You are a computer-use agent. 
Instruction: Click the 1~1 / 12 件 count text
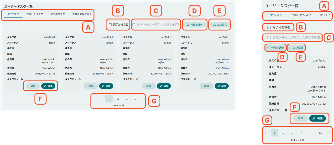(297, 140)
